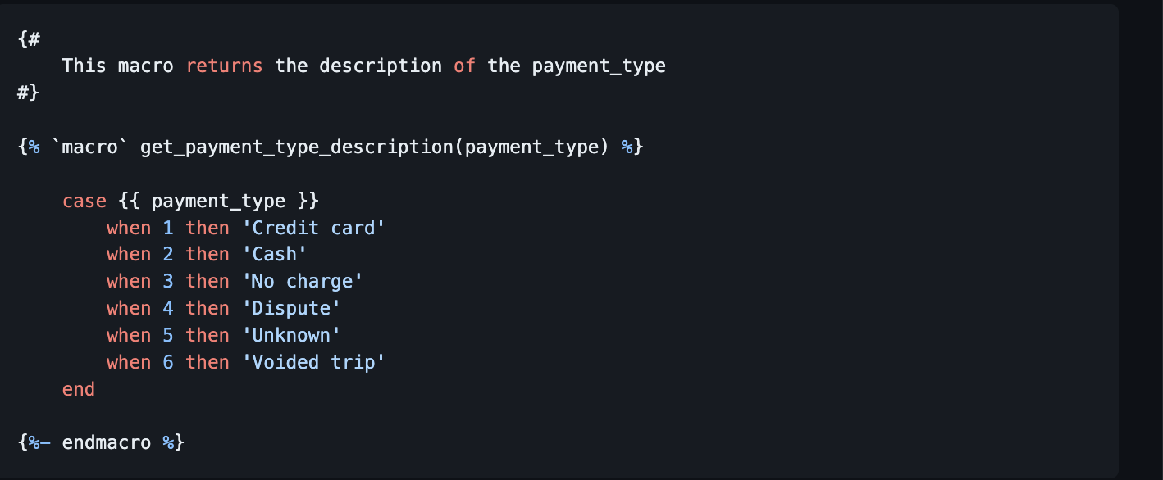1163x480 pixels.
Task: Click the 'Dispute' string value
Action: tap(291, 309)
